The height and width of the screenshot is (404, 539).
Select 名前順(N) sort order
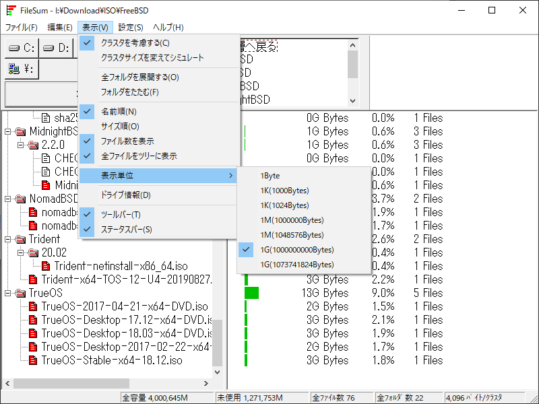[x=159, y=112]
